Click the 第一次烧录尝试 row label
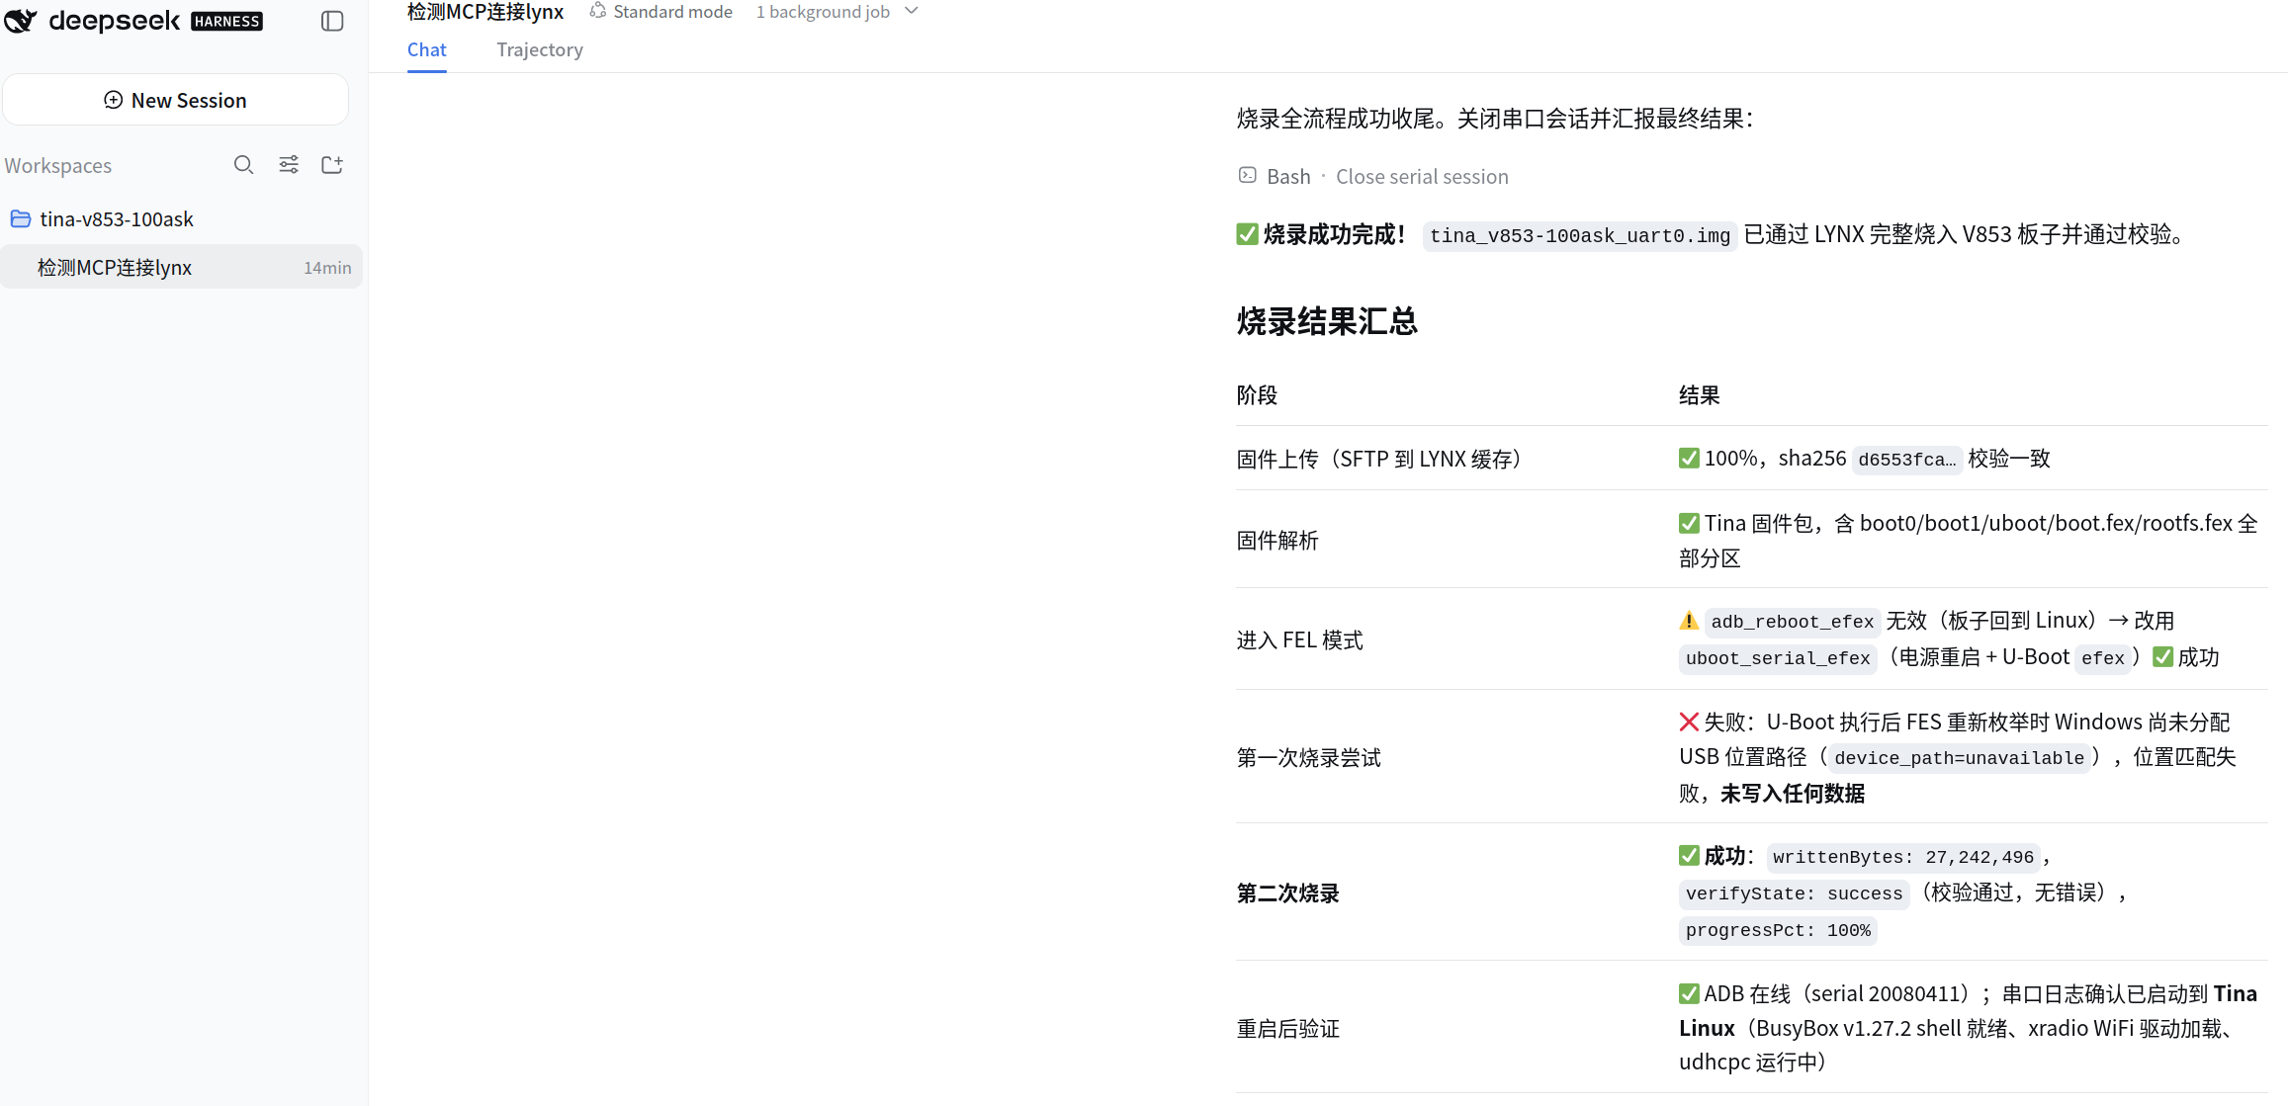 1308,758
